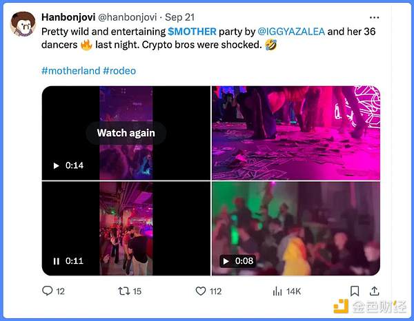Open Hanbonjovi's profile avatar
The width and height of the screenshot is (414, 321).
(x=23, y=24)
